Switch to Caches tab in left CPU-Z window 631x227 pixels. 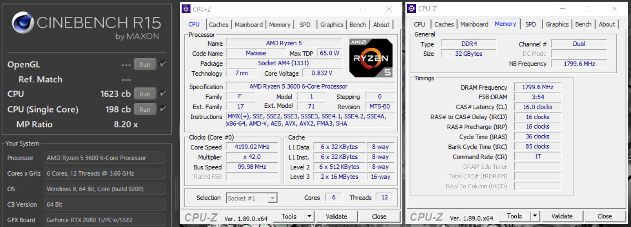[218, 25]
